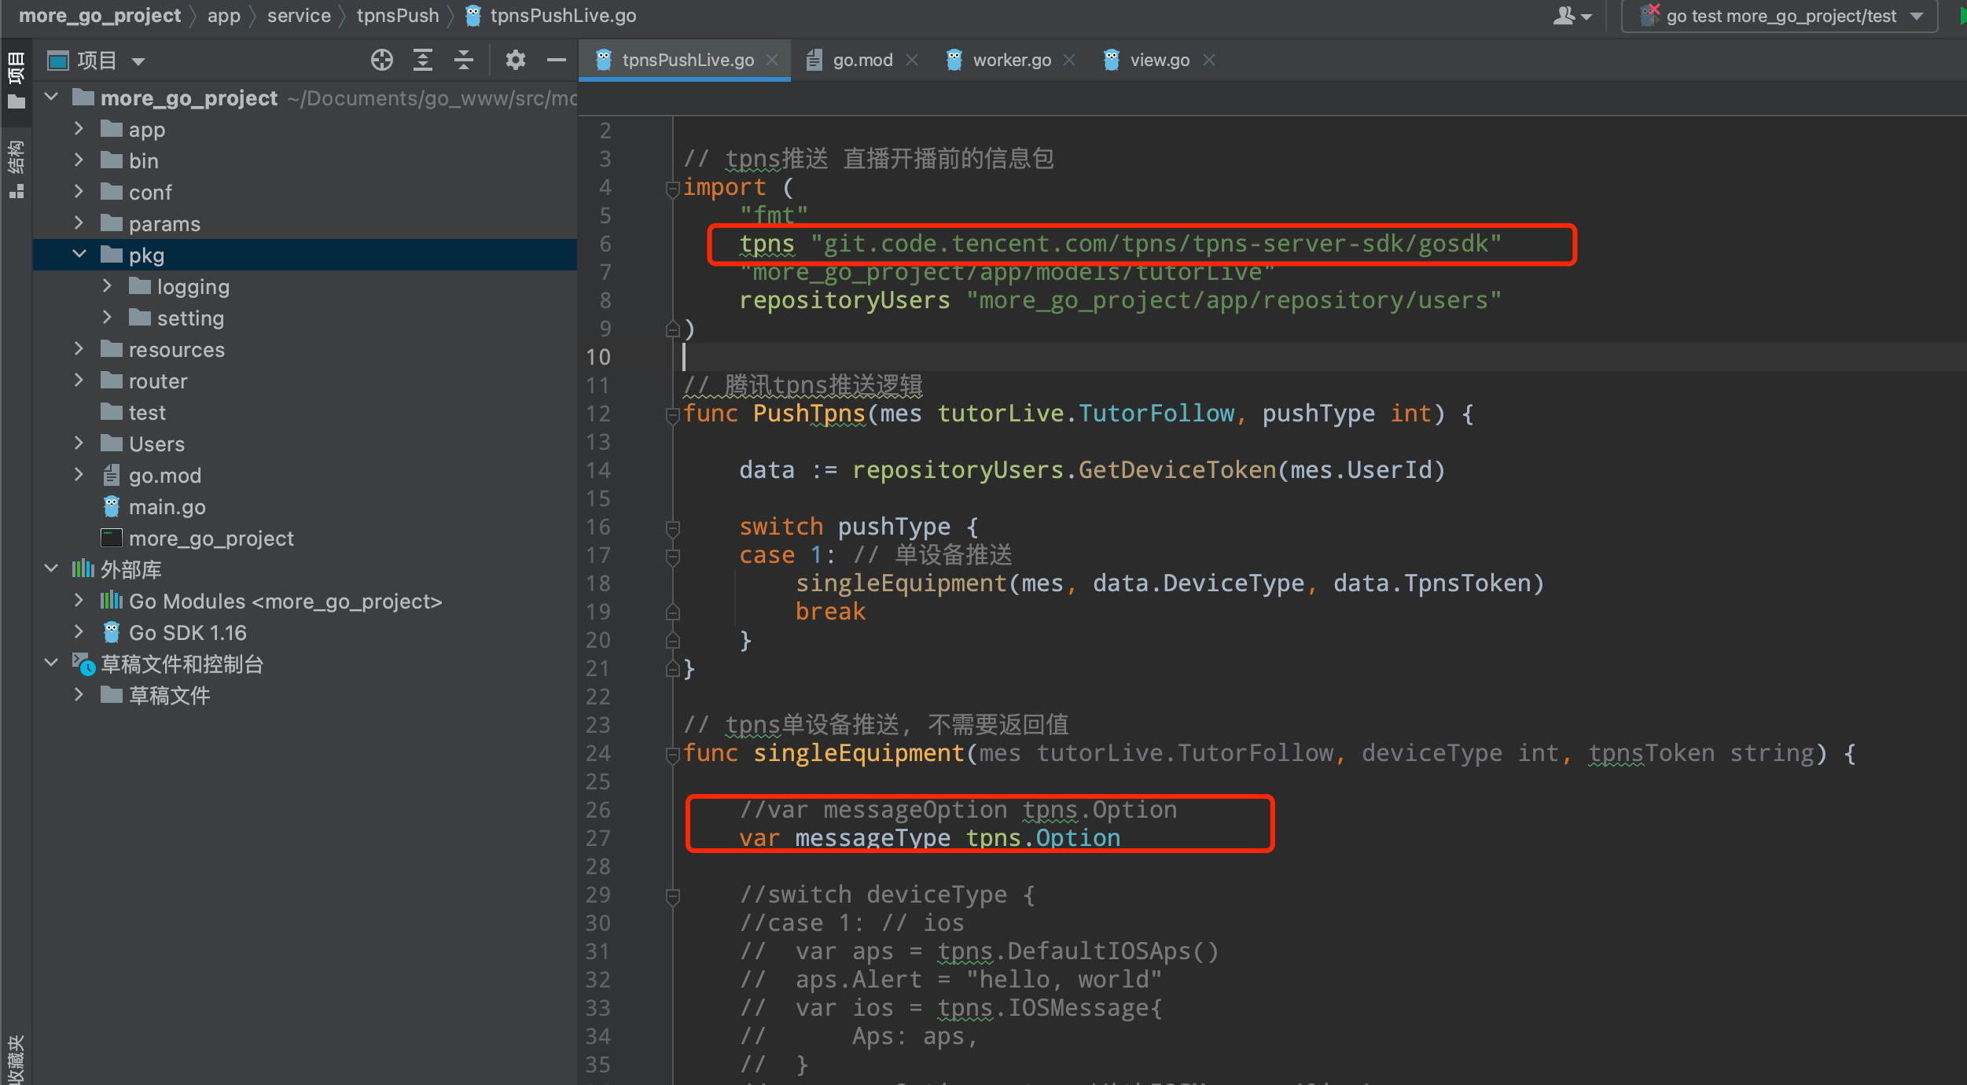Open the Project panel settings gear
The height and width of the screenshot is (1085, 1967).
pyautogui.click(x=517, y=60)
